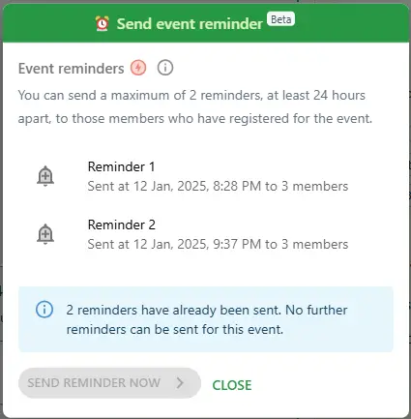The width and height of the screenshot is (411, 419).
Task: Click the maximum of 2 reminders description
Action: point(195,106)
